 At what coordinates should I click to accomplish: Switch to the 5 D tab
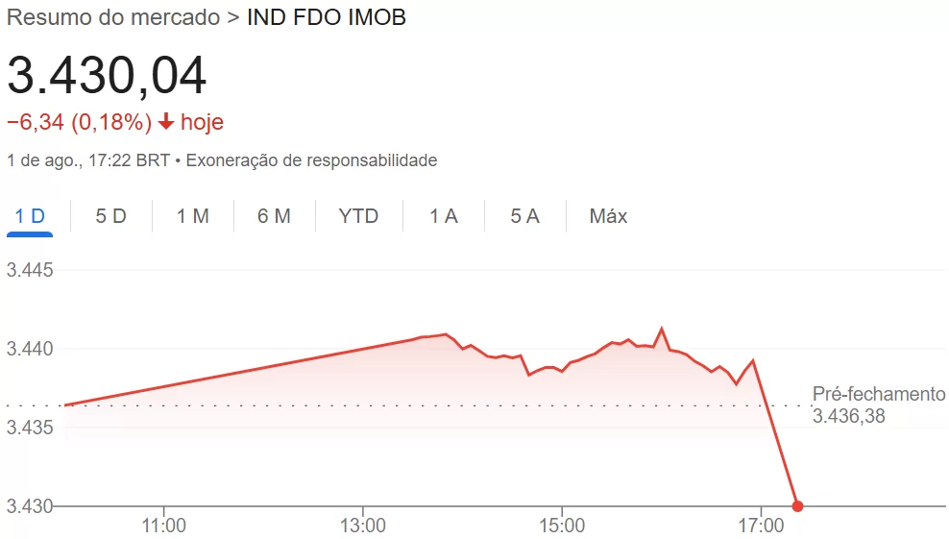pyautogui.click(x=110, y=216)
